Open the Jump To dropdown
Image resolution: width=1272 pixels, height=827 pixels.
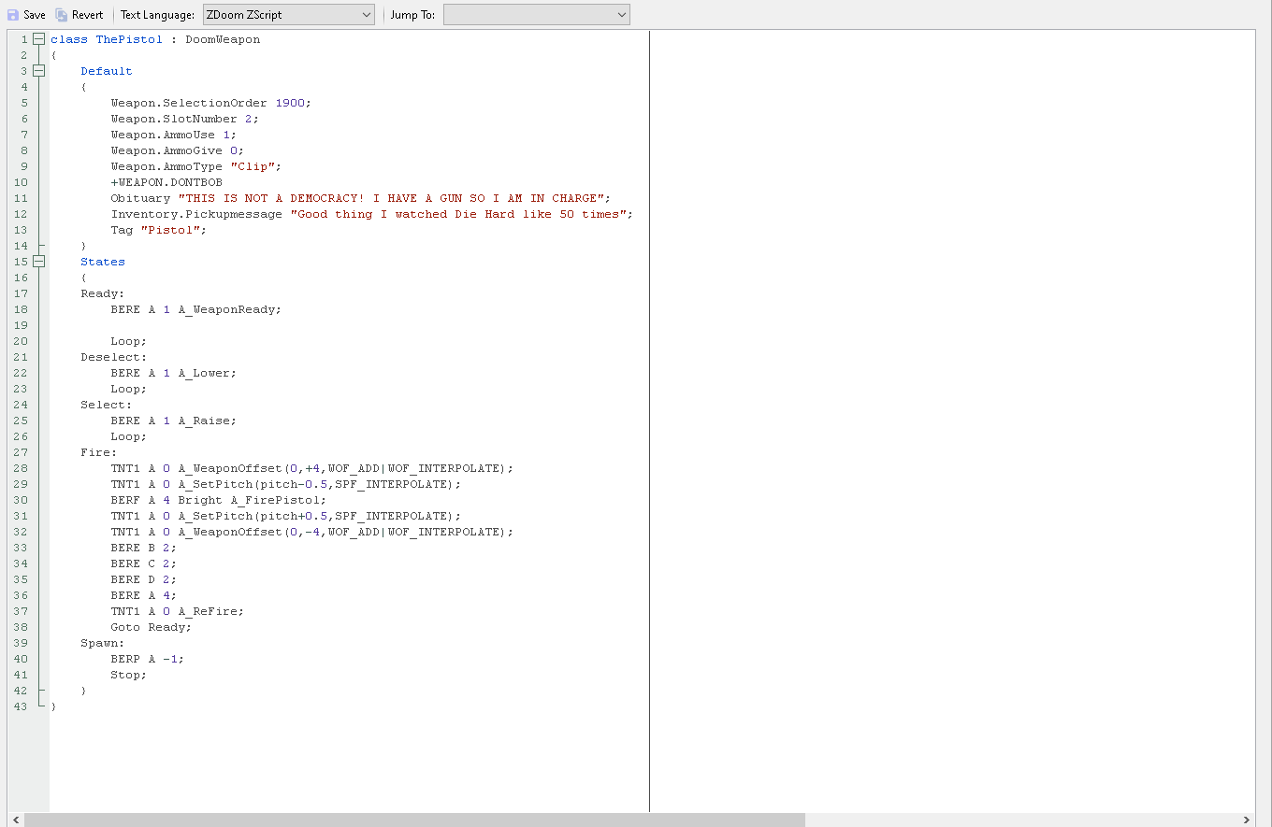pos(536,15)
